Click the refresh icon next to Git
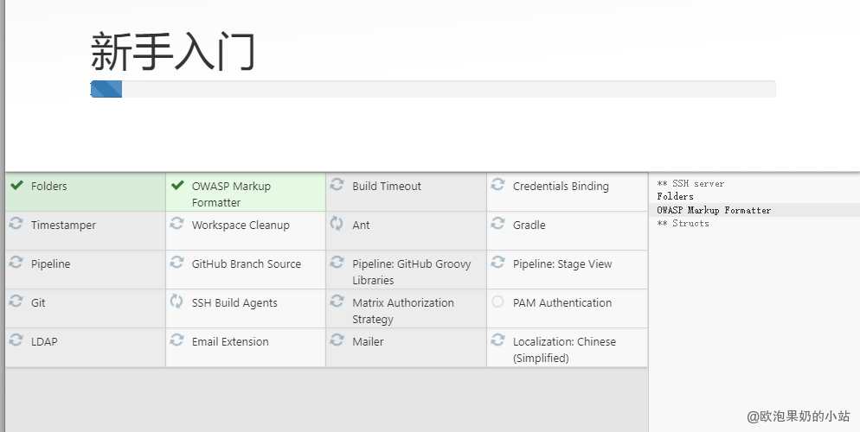The height and width of the screenshot is (432, 860). pos(16,302)
